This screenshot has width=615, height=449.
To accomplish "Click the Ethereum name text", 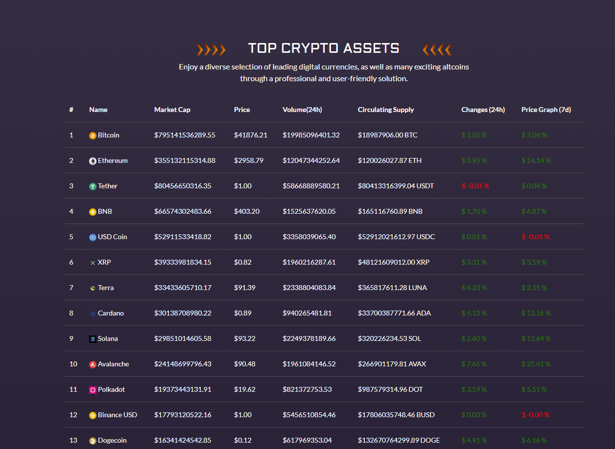I will (113, 160).
